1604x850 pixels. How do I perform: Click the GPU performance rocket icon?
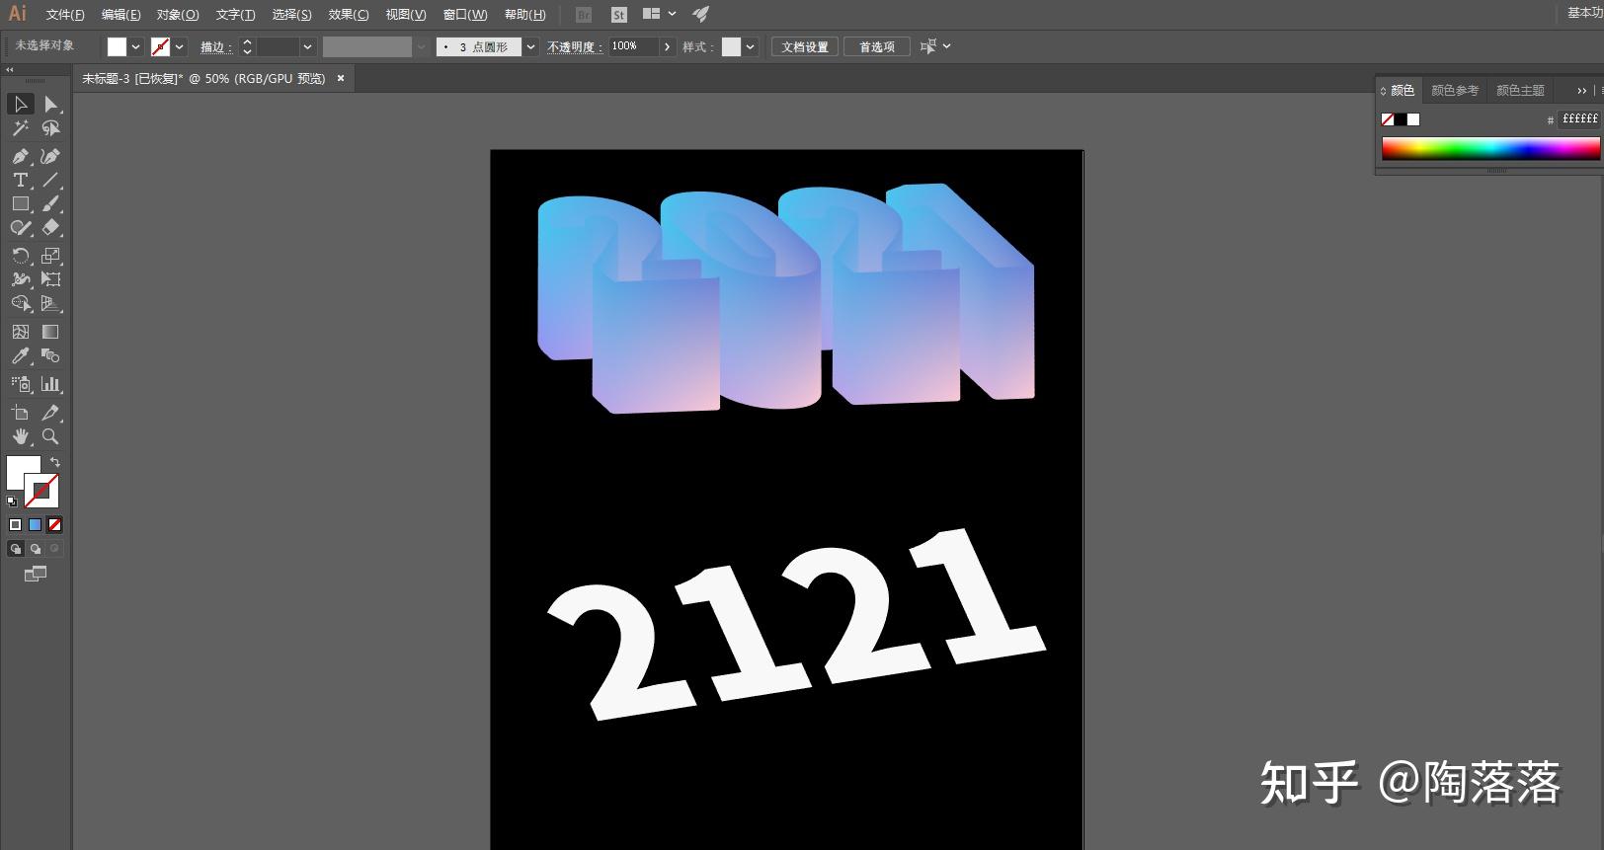700,14
